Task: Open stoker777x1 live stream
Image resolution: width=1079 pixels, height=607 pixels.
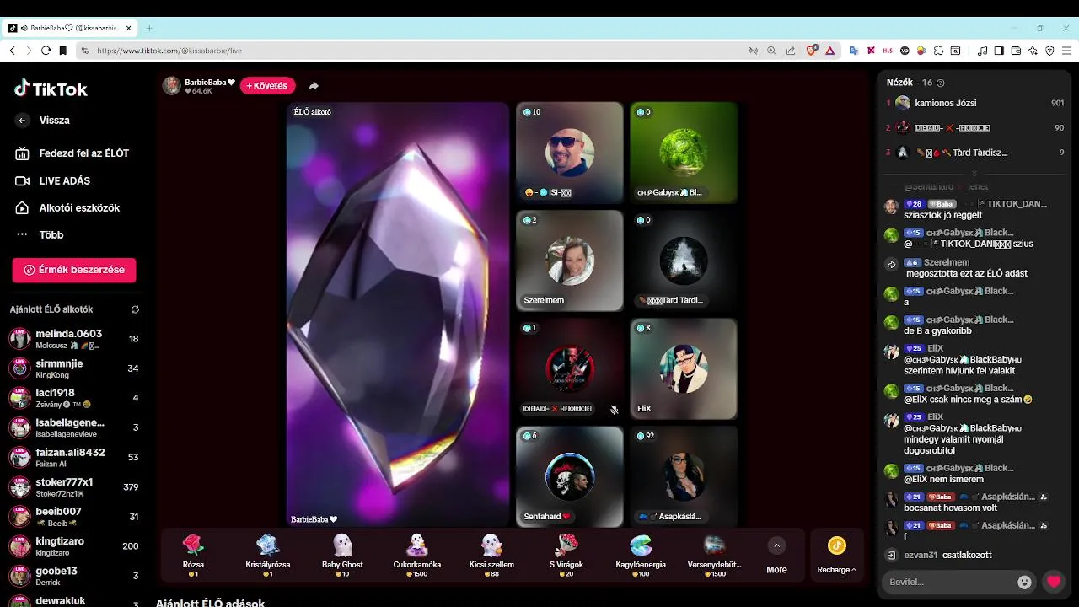Action: (74, 486)
